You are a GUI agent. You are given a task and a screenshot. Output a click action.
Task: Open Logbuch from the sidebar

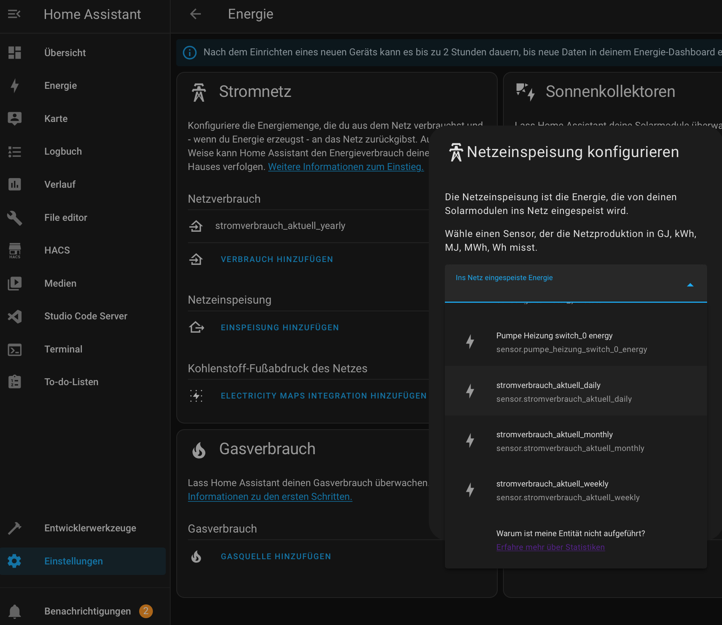[63, 151]
